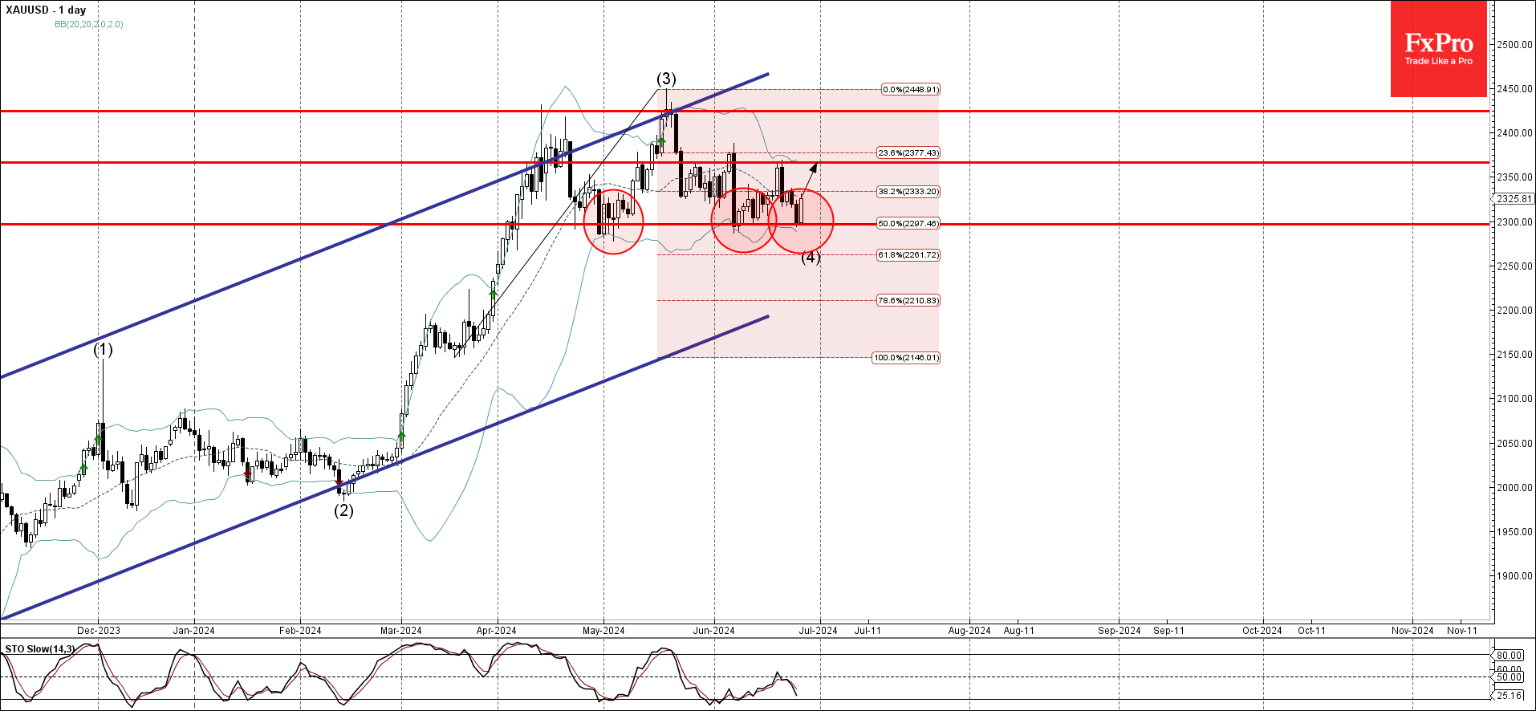Click the 2300.00 price axis label
Image resolution: width=1536 pixels, height=711 pixels.
pyautogui.click(x=1515, y=222)
